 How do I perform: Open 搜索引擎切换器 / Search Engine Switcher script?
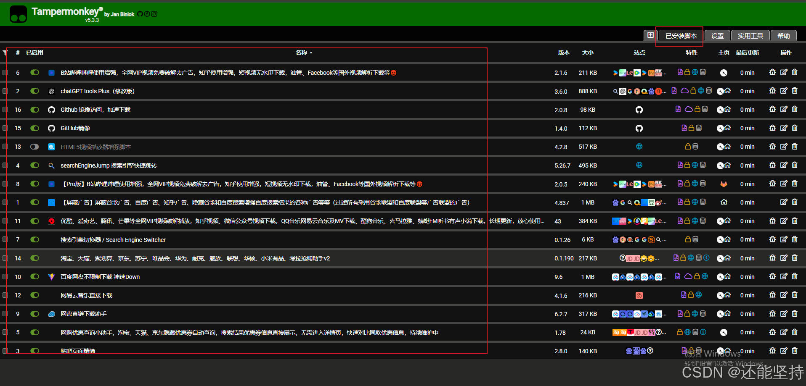tap(113, 240)
